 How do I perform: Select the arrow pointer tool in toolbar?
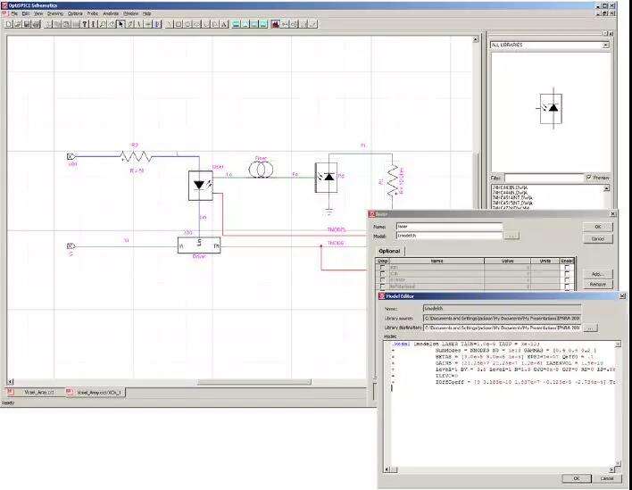(121, 24)
